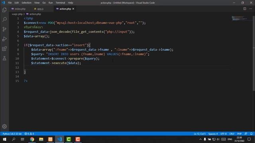The height and width of the screenshot is (143, 255).
Task: Open the notifications bell in status bar
Action: coord(251,134)
